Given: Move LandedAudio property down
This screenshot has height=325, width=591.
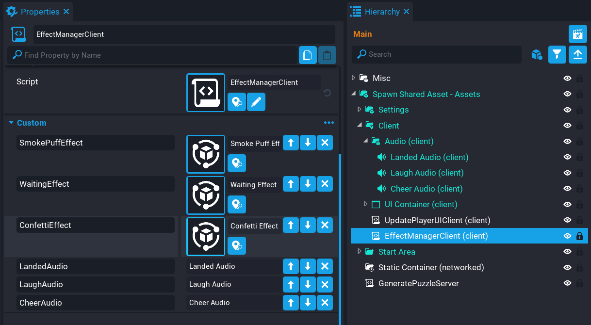Looking at the screenshot, I should pyautogui.click(x=308, y=266).
